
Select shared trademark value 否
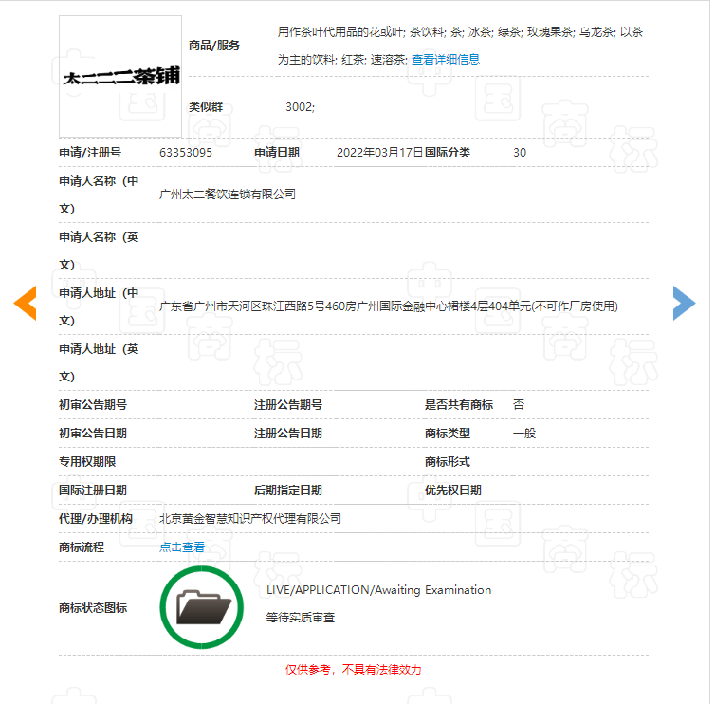coord(519,405)
